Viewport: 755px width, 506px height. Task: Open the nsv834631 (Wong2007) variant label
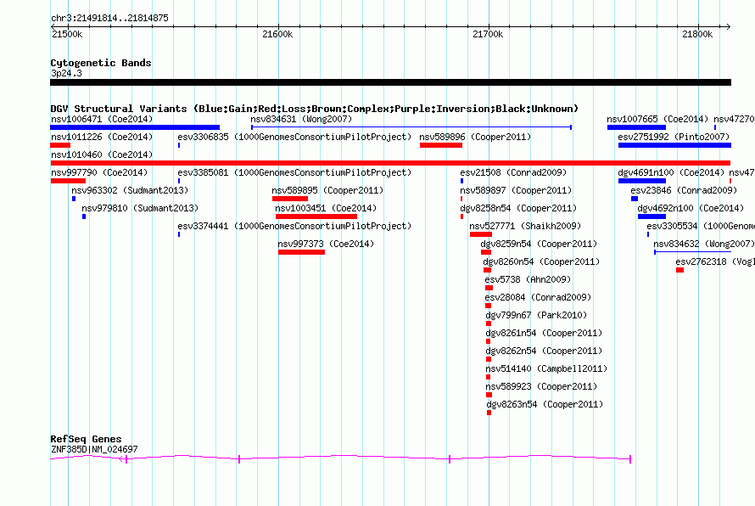click(301, 119)
